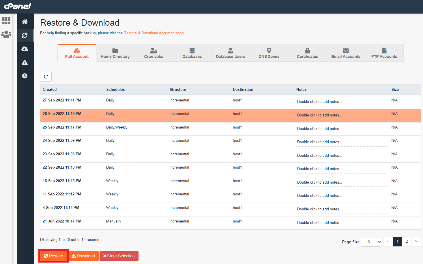This screenshot has width=423, height=264.
Task: Click the cloud download sidebar icon
Action: 25,49
